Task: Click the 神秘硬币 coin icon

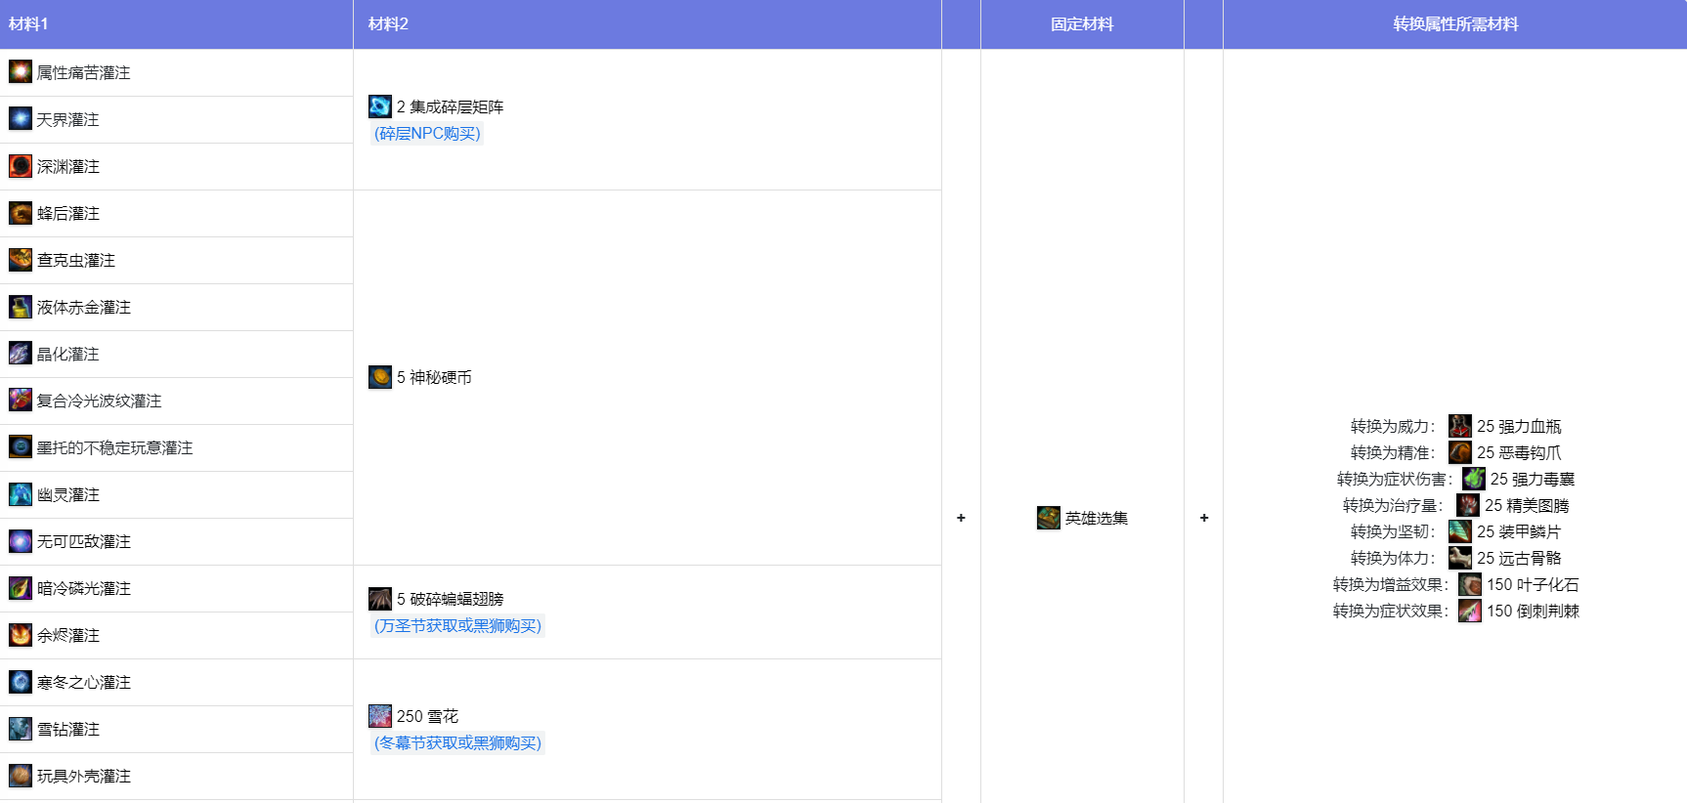Action: tap(379, 377)
